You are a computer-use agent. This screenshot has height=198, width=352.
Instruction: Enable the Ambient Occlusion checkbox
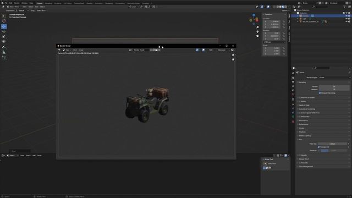(300, 98)
